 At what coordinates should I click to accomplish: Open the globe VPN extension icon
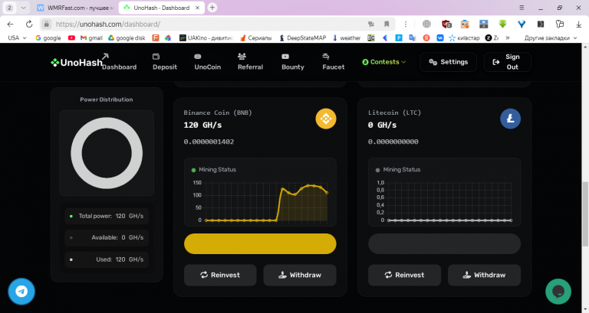426,24
